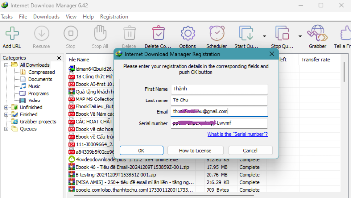This screenshot has width=351, height=199.
Task: Click the Grabber toolbar icon
Action: click(x=317, y=34)
